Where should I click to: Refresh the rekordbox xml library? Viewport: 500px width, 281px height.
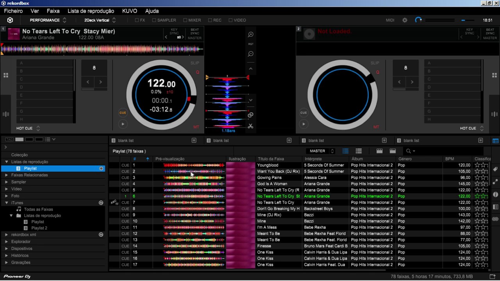(x=101, y=235)
